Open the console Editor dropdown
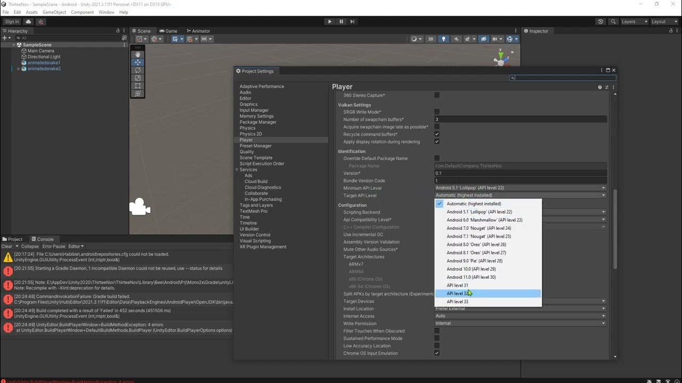 point(76,246)
